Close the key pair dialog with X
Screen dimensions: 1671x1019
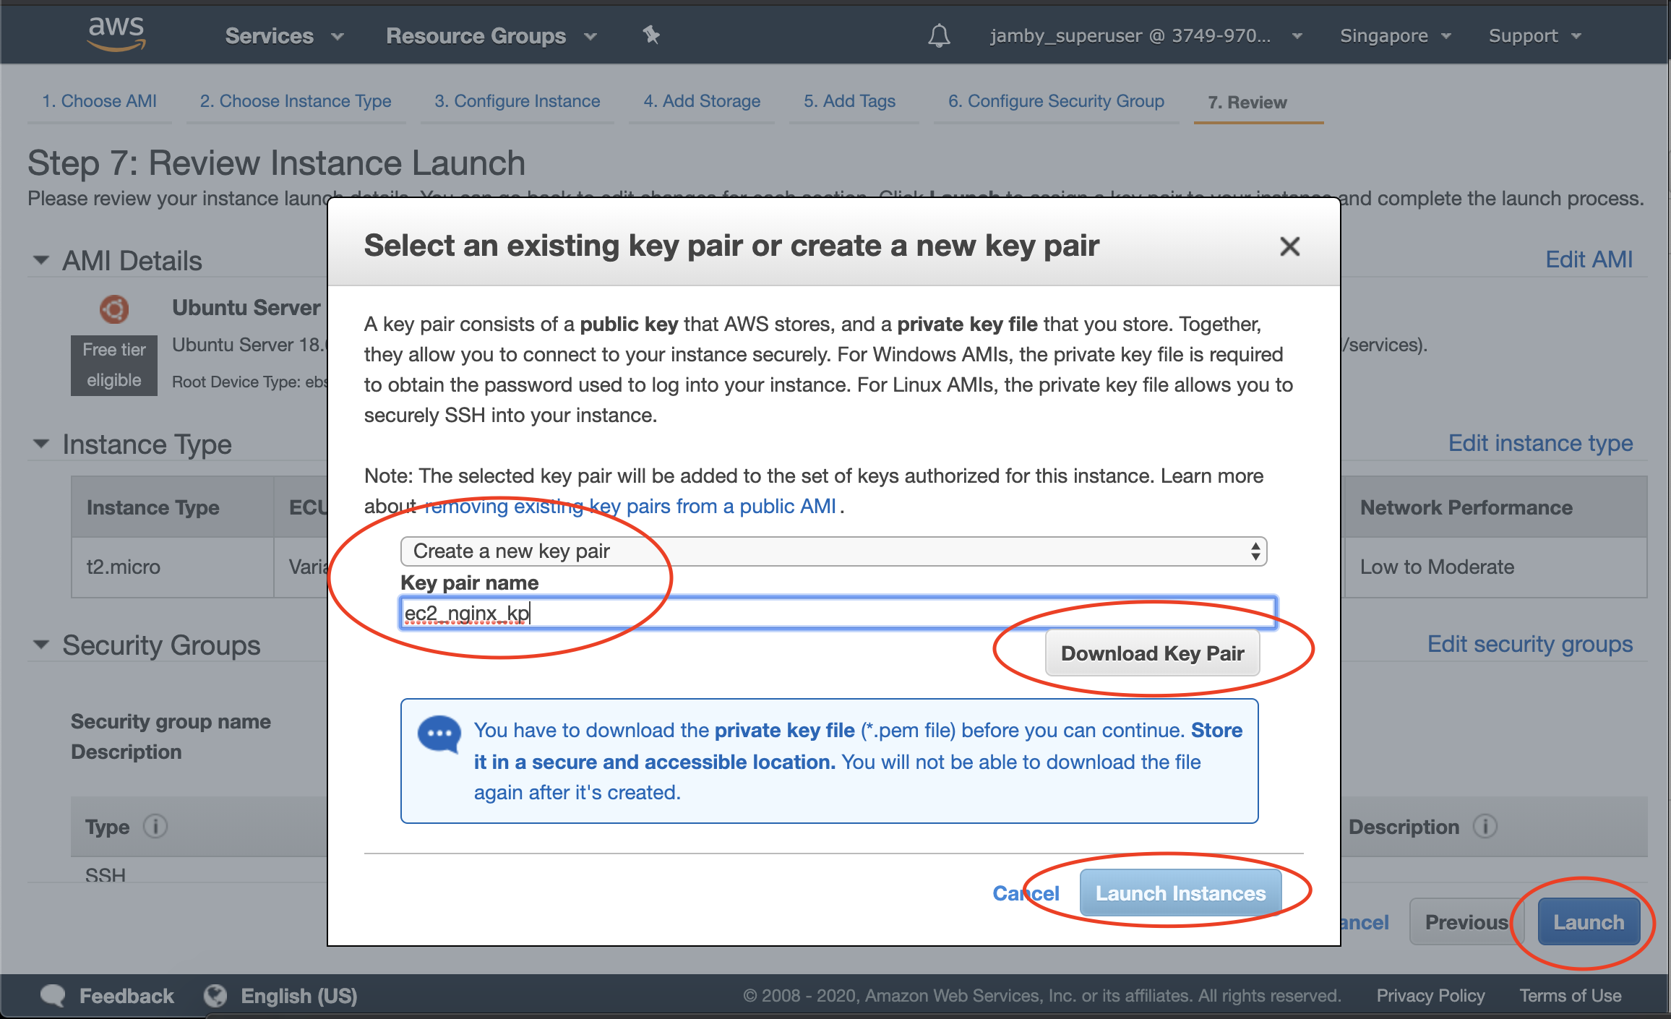pos(1289,246)
